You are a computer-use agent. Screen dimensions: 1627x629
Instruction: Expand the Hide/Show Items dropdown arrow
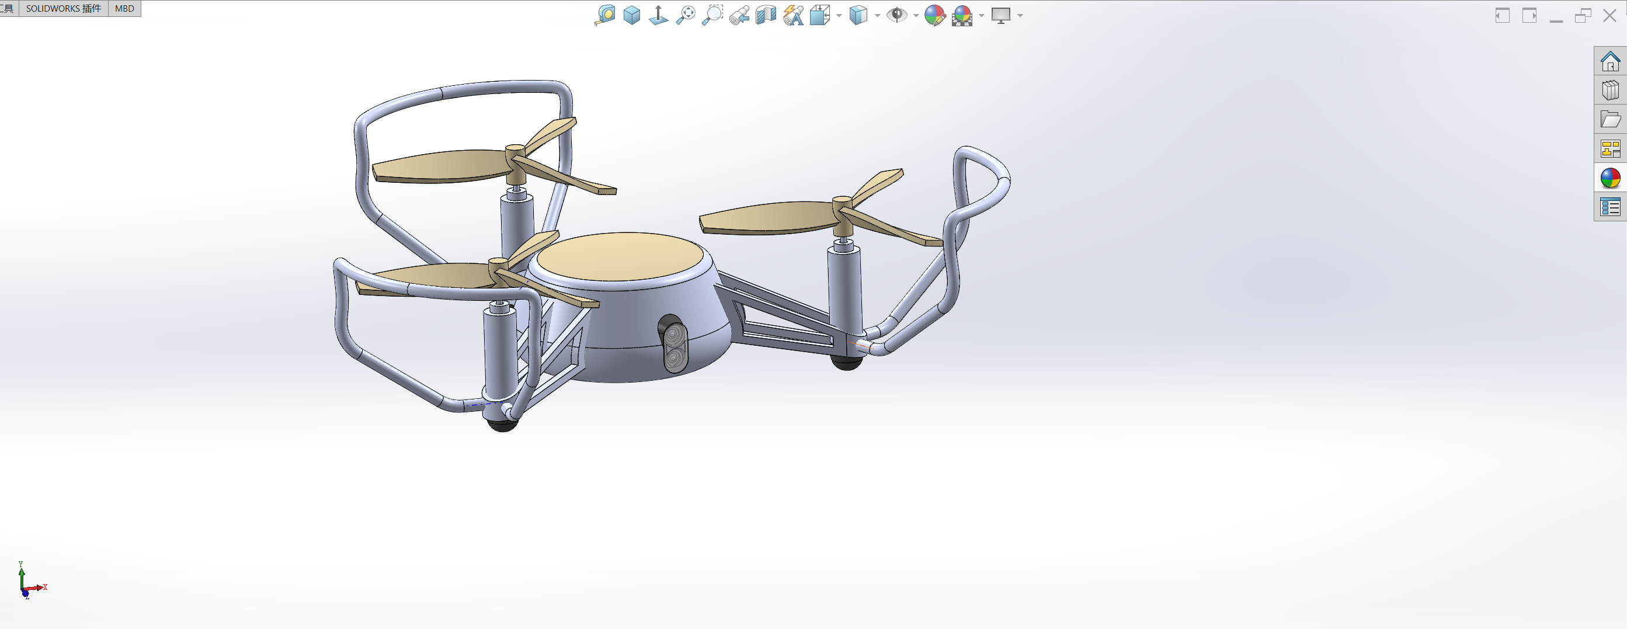pyautogui.click(x=916, y=15)
